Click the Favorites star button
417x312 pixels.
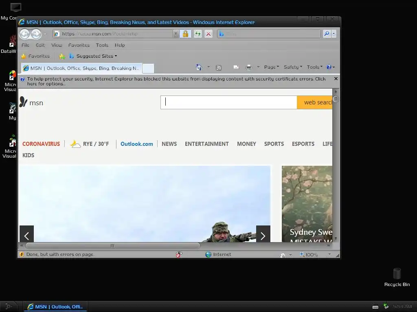(35, 56)
